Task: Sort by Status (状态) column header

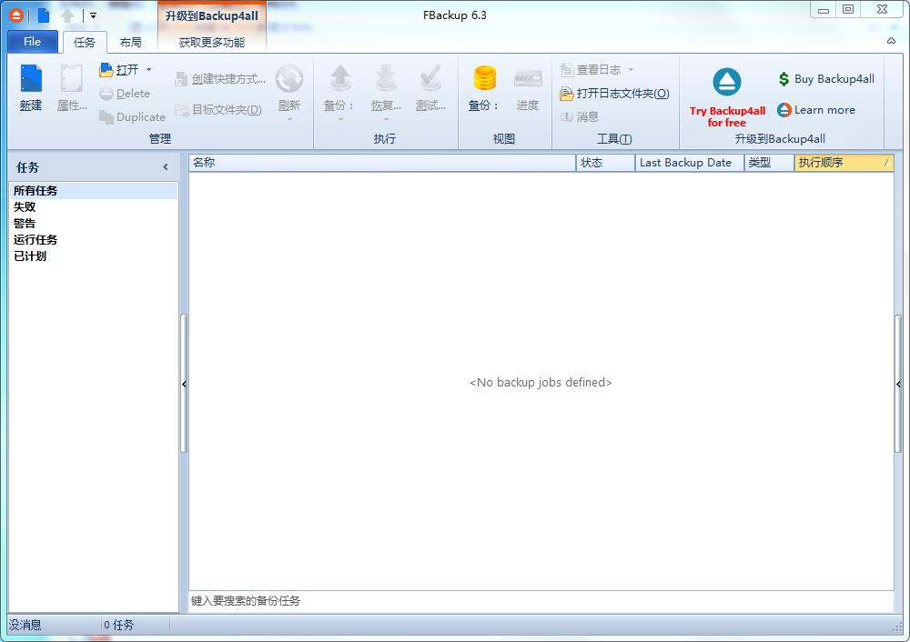Action: pyautogui.click(x=605, y=163)
